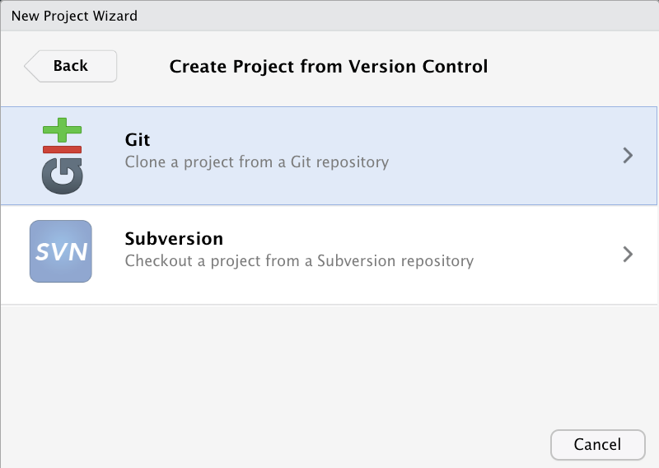The width and height of the screenshot is (659, 468).
Task: Choose 'Checkout a project from a Subversion repository'
Action: 299,260
